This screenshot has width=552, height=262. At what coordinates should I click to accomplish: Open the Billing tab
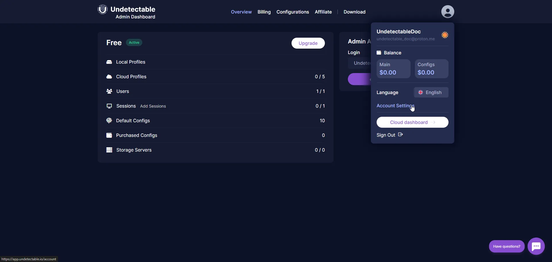pos(264,12)
